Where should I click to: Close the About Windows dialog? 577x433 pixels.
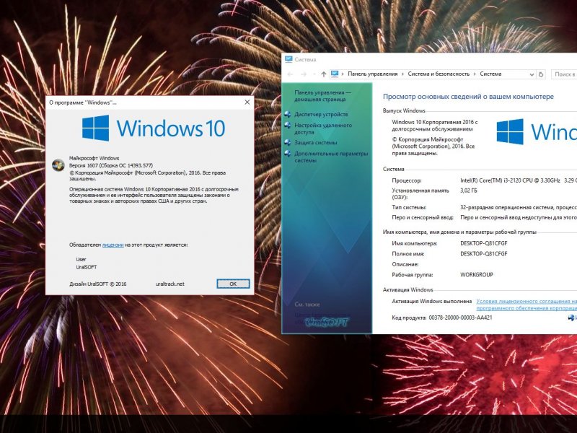click(x=247, y=102)
